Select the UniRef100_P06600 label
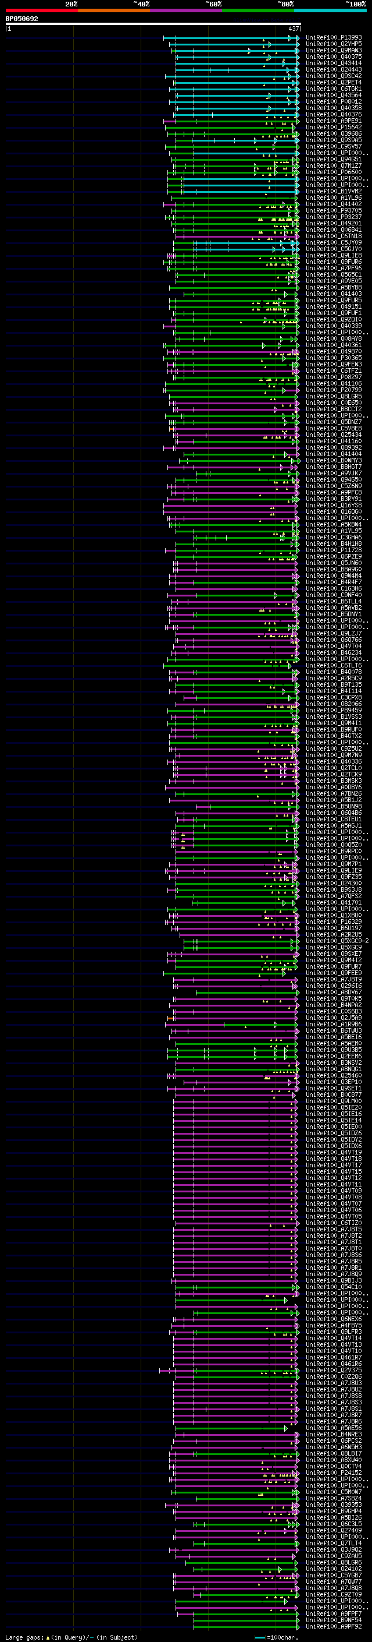372x1642 pixels. (334, 172)
